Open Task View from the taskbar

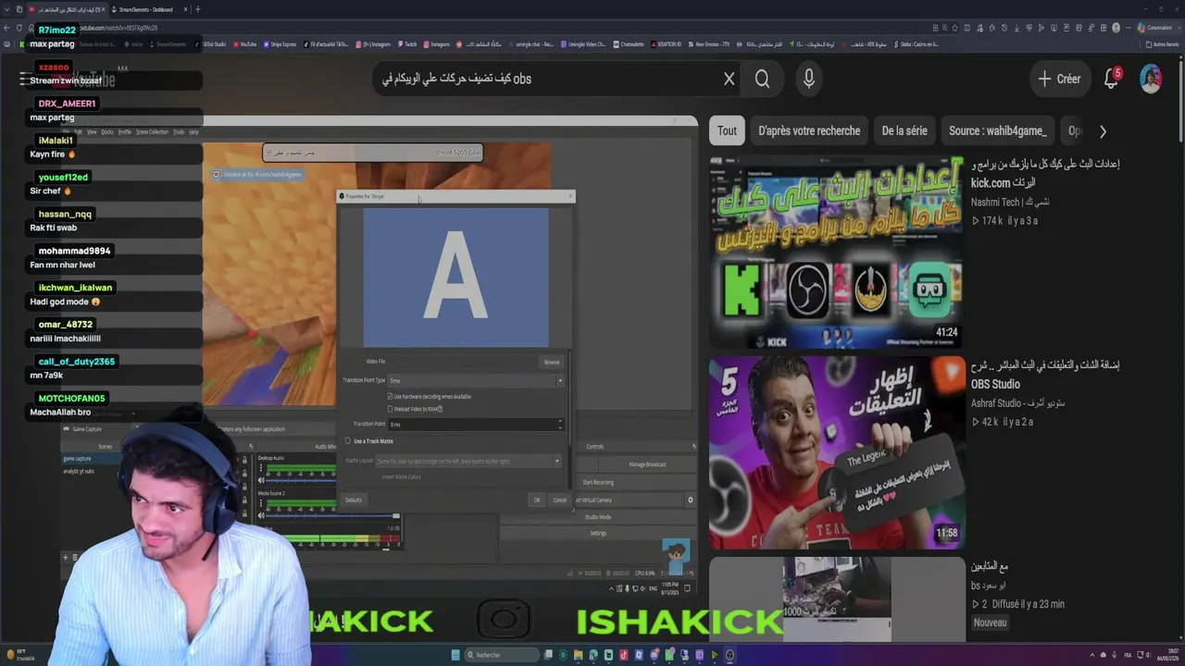pos(548,655)
